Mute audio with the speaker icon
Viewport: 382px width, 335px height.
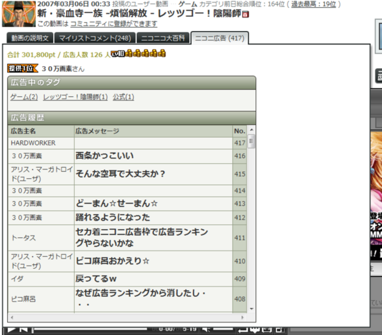tap(206, 329)
